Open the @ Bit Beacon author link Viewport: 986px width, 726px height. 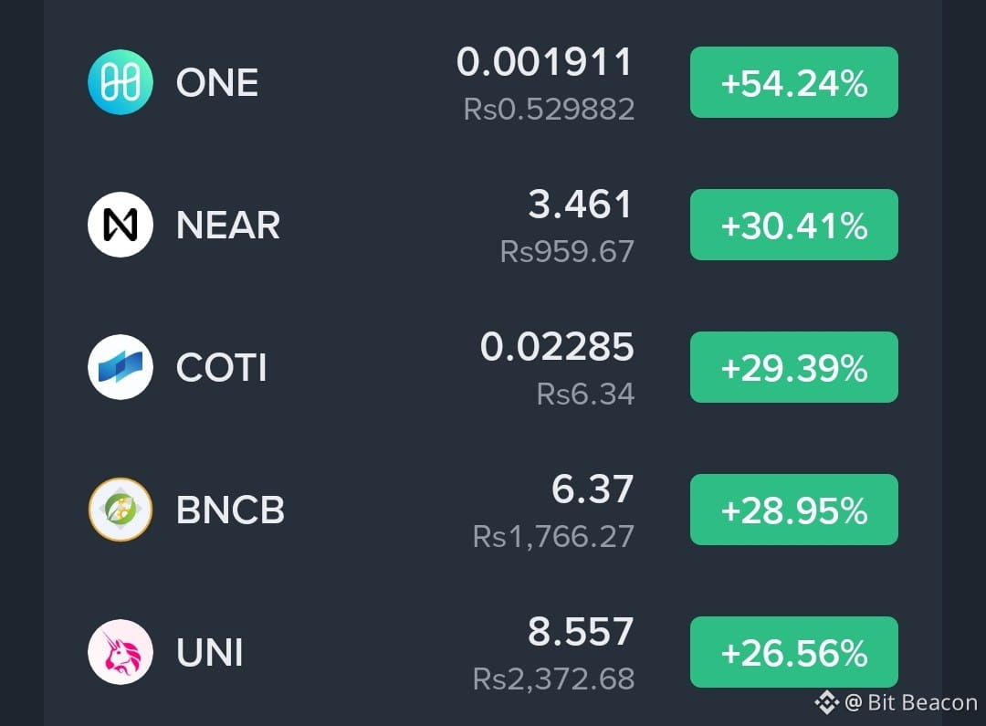click(910, 702)
